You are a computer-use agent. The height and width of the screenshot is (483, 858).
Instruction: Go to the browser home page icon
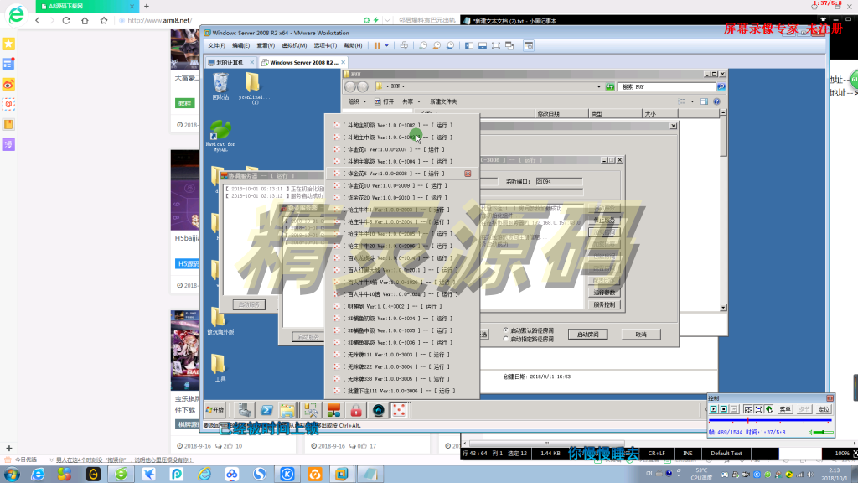tap(85, 20)
